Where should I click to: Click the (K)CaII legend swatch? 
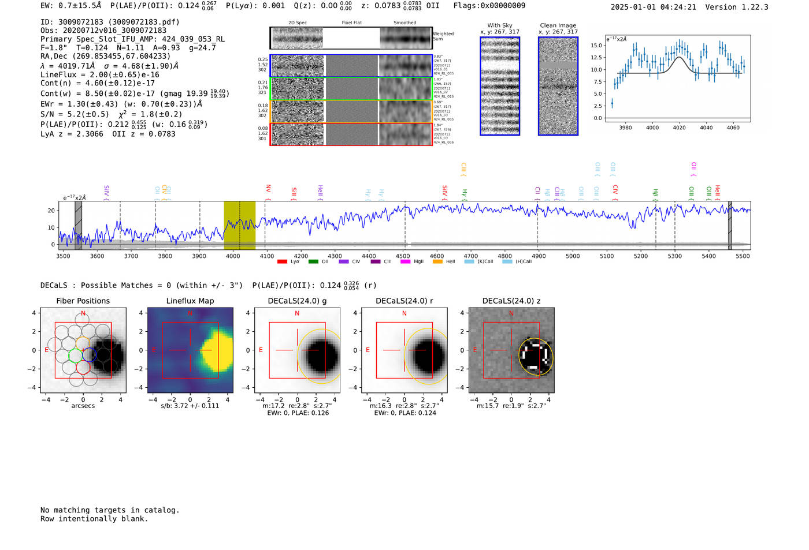point(469,261)
